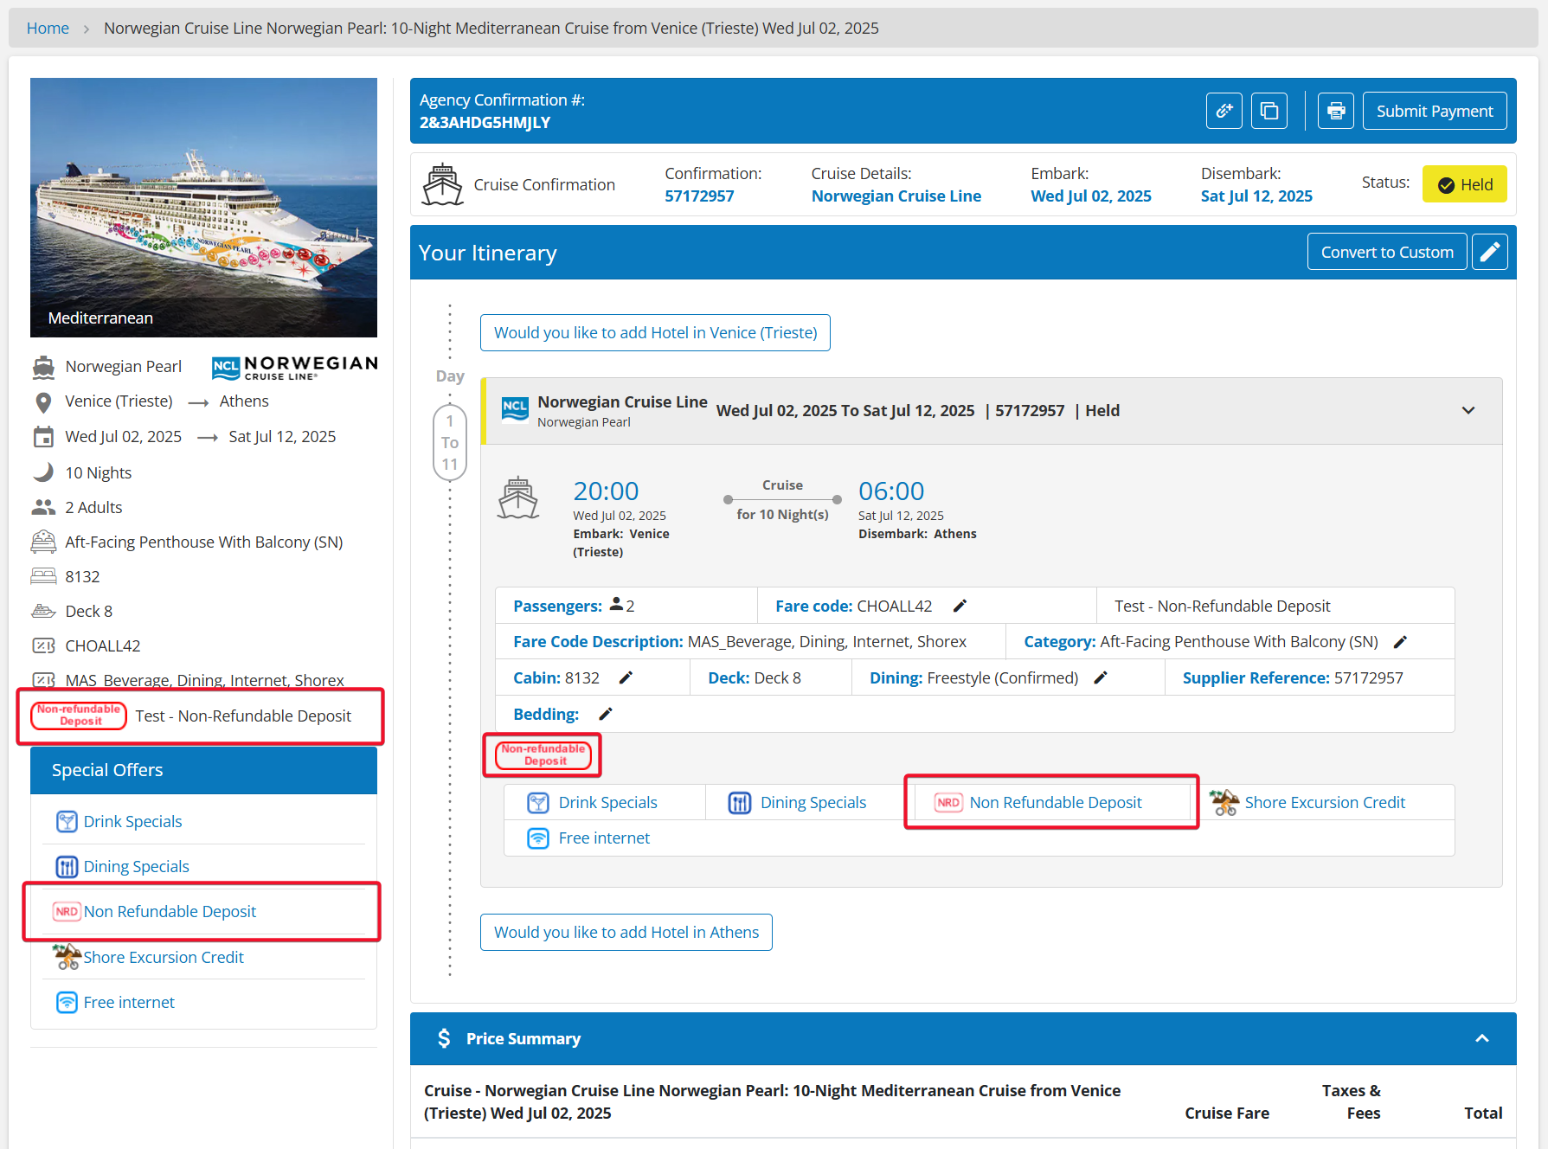Click the Dining Specials icon in itinerary offers

tap(740, 802)
